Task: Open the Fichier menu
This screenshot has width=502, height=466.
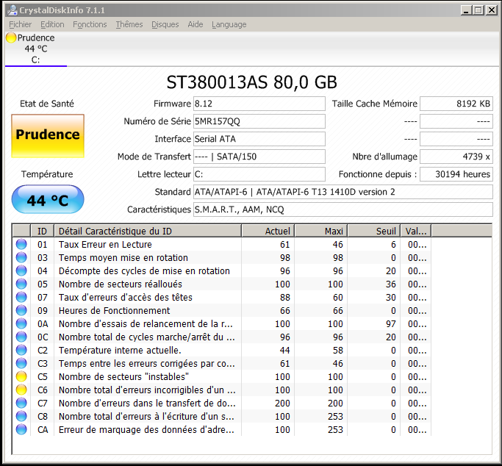Action: pos(20,24)
